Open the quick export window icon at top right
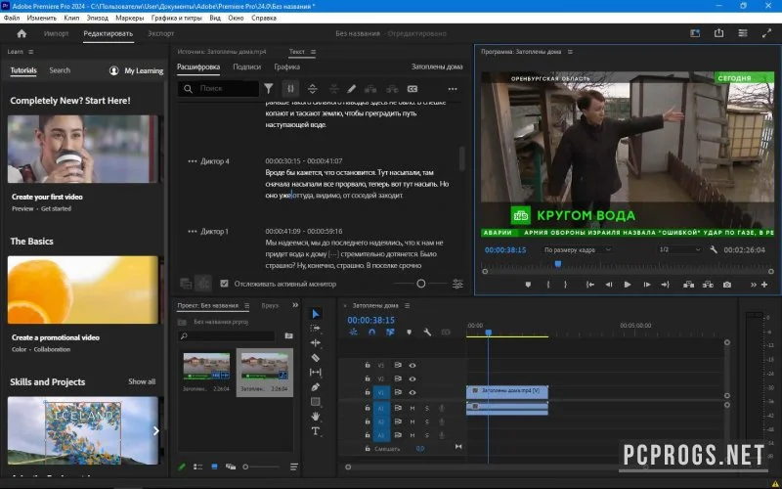 [695, 33]
